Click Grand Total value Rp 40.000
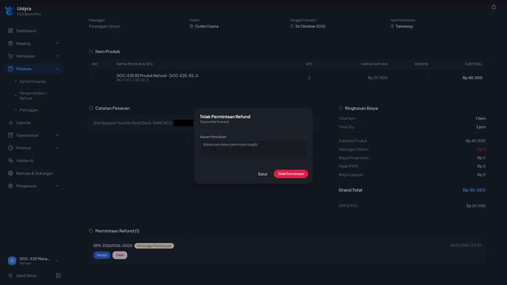Screen dimensions: 507x285 [474, 190]
